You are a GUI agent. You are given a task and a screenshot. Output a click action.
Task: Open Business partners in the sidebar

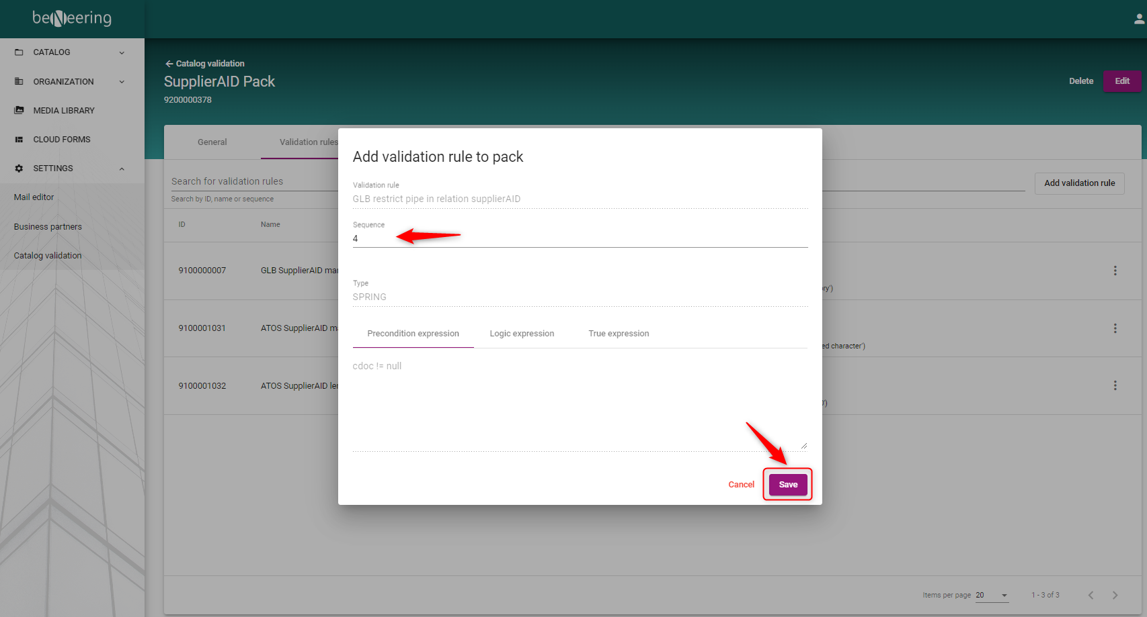coord(48,227)
